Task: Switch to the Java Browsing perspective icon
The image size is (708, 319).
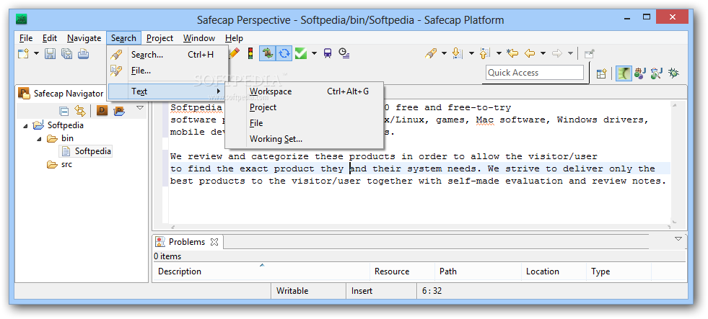Action: coord(657,73)
